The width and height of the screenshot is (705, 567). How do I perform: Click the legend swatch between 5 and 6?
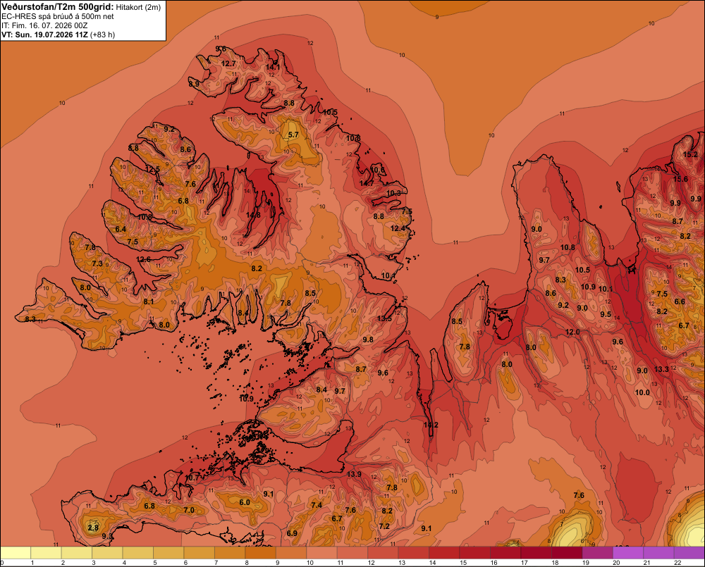coord(168,553)
